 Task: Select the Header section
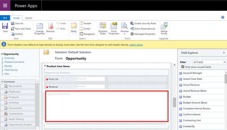tap(85, 23)
